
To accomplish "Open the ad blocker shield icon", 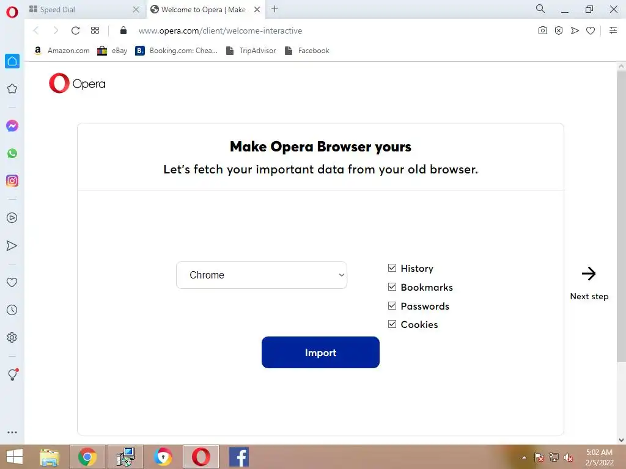I will click(x=559, y=31).
